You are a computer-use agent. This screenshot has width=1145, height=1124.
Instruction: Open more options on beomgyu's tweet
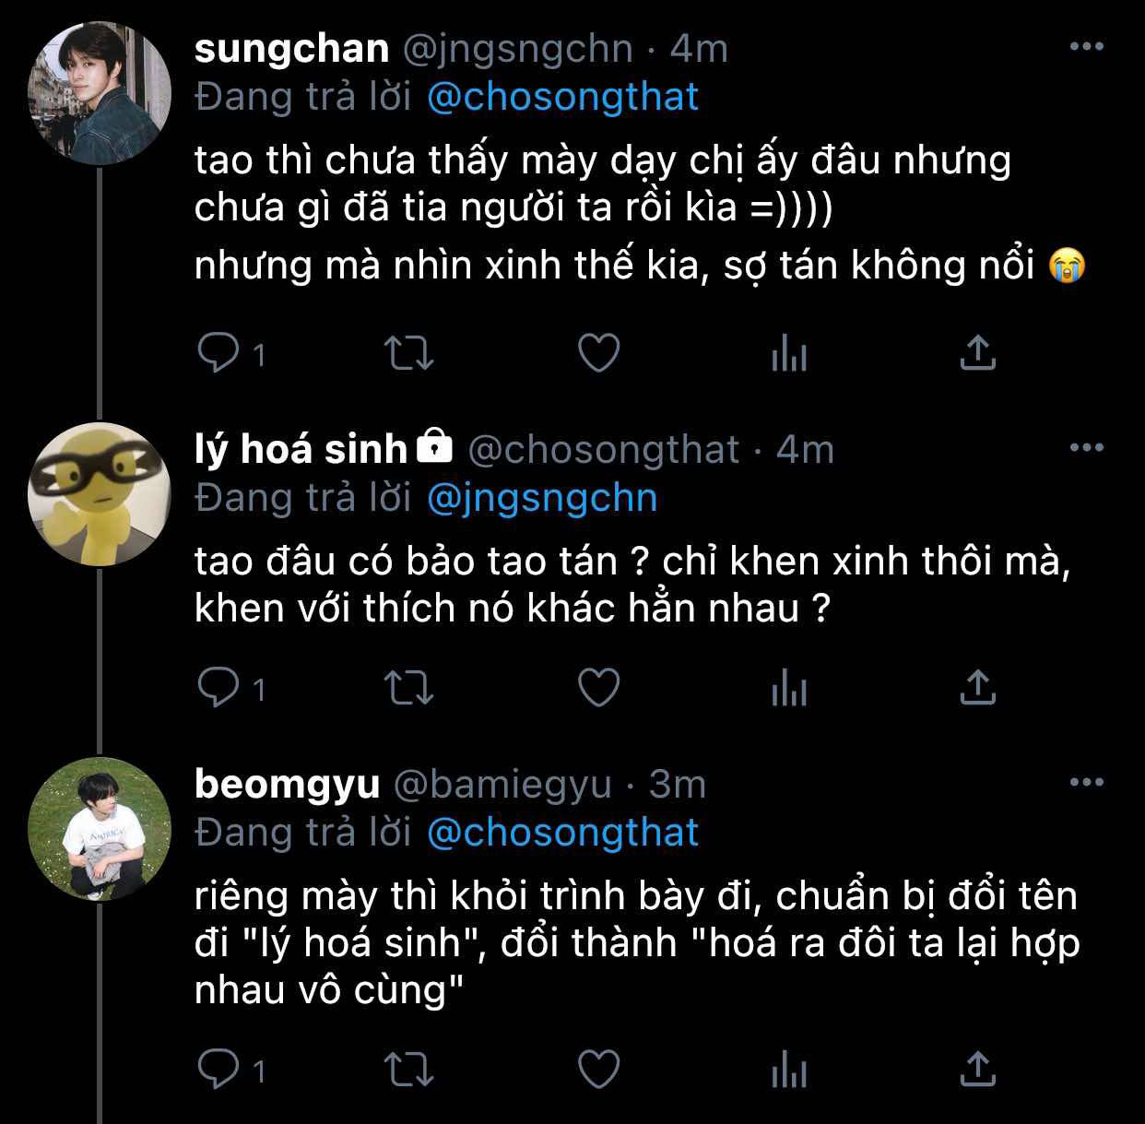1086,783
